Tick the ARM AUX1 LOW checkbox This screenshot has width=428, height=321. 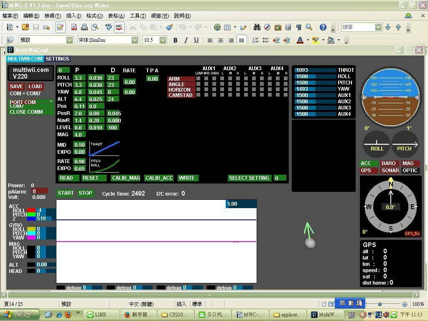click(x=199, y=79)
